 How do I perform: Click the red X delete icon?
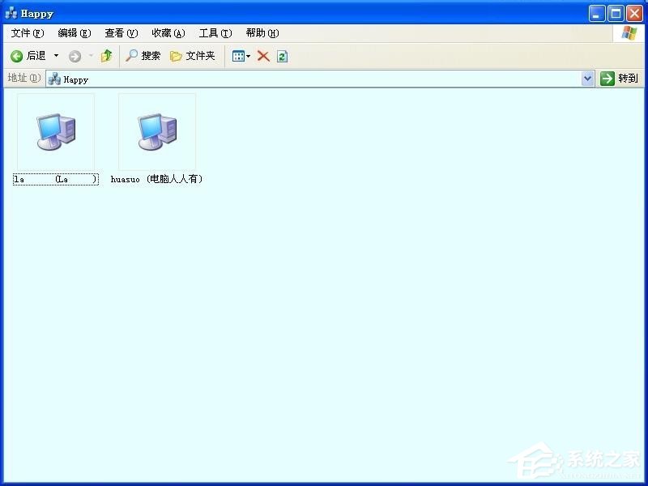(x=263, y=56)
